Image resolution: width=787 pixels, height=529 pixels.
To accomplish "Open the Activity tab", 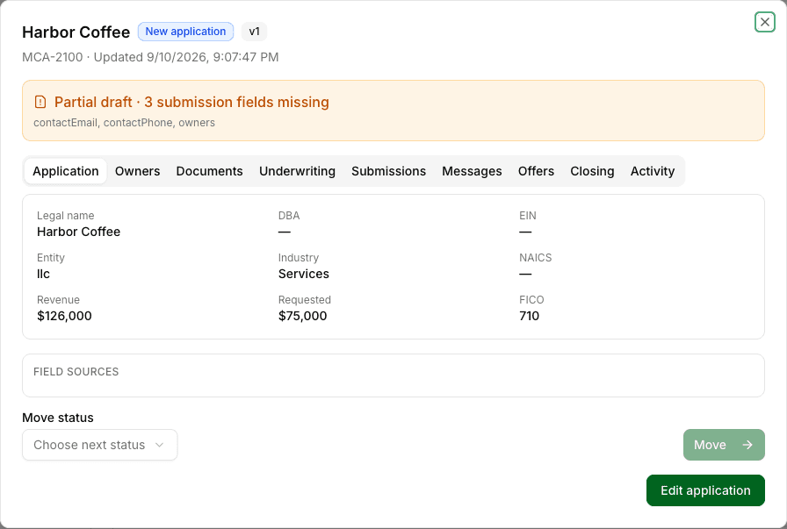I will (x=653, y=171).
